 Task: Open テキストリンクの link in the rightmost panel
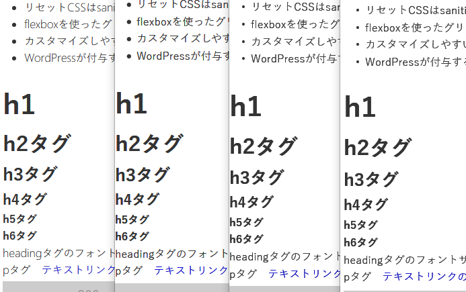[424, 277]
